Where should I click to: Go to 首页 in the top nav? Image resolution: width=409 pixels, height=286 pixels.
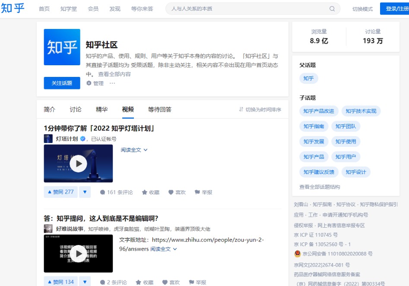tap(44, 9)
